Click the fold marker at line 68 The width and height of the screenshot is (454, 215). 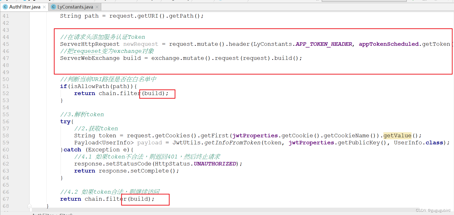(x=29, y=206)
